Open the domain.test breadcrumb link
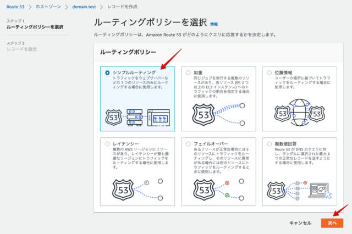This screenshot has width=352, height=234. point(84,7)
